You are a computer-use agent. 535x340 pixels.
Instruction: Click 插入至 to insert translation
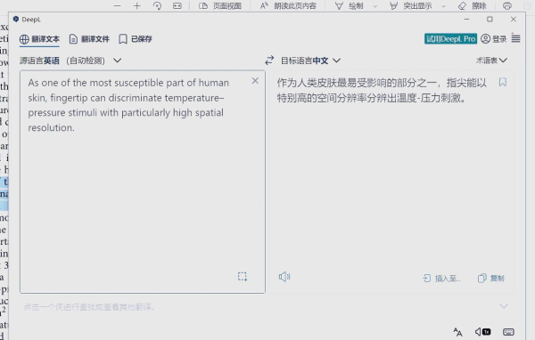[442, 279]
